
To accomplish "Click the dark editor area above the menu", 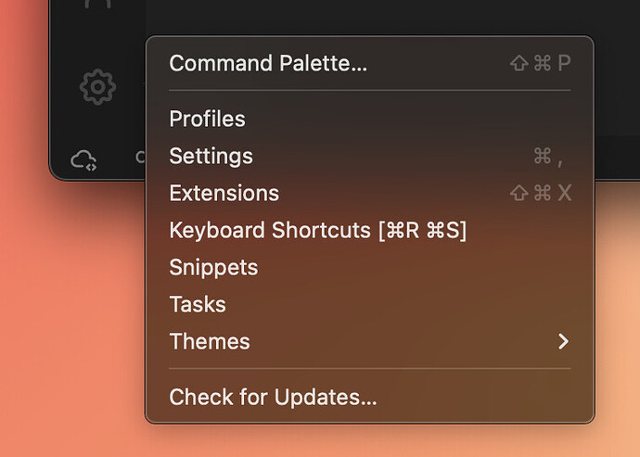I will pos(391,17).
